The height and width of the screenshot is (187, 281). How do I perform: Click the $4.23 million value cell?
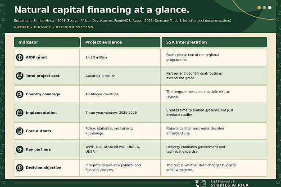pyautogui.click(x=120, y=58)
